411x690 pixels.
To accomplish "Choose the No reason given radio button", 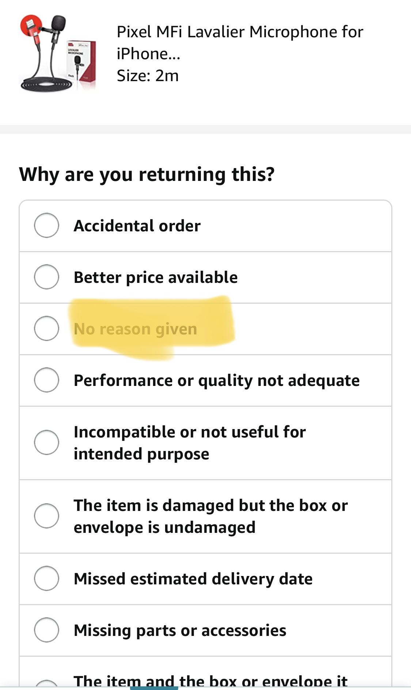I will click(46, 329).
